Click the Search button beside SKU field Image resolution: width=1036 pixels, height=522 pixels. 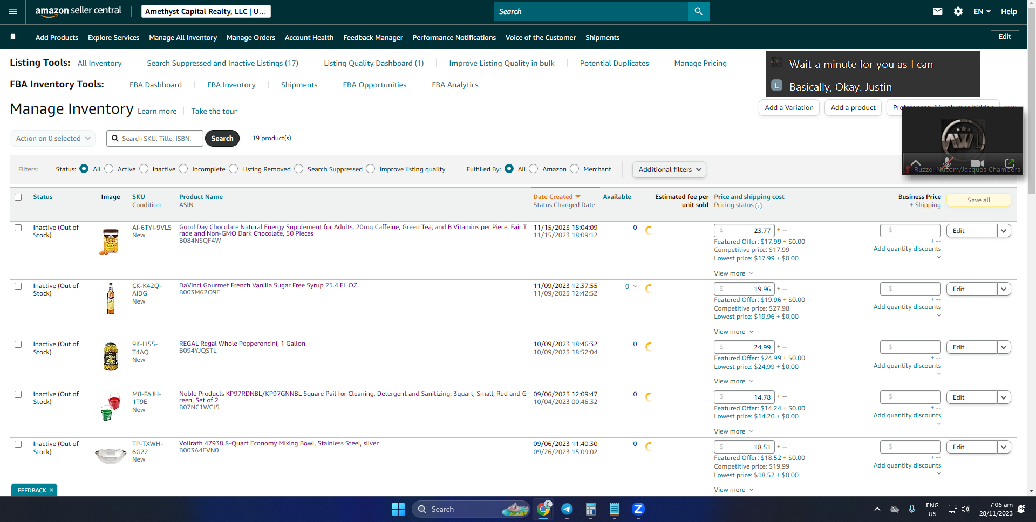[x=222, y=139]
